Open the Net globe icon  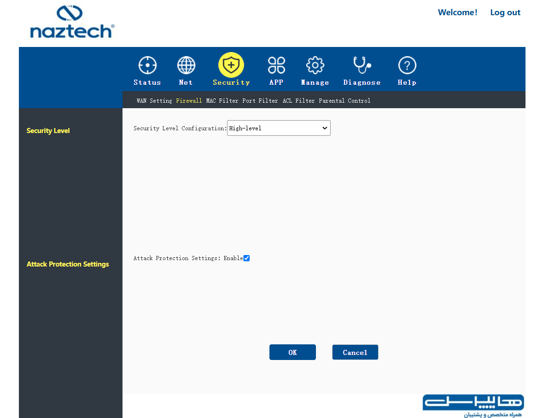click(x=186, y=65)
